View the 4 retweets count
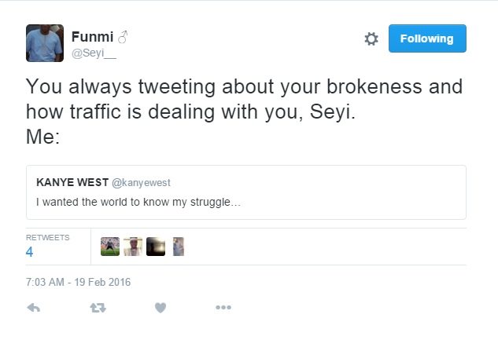Image resolution: width=498 pixels, height=340 pixels. (29, 252)
